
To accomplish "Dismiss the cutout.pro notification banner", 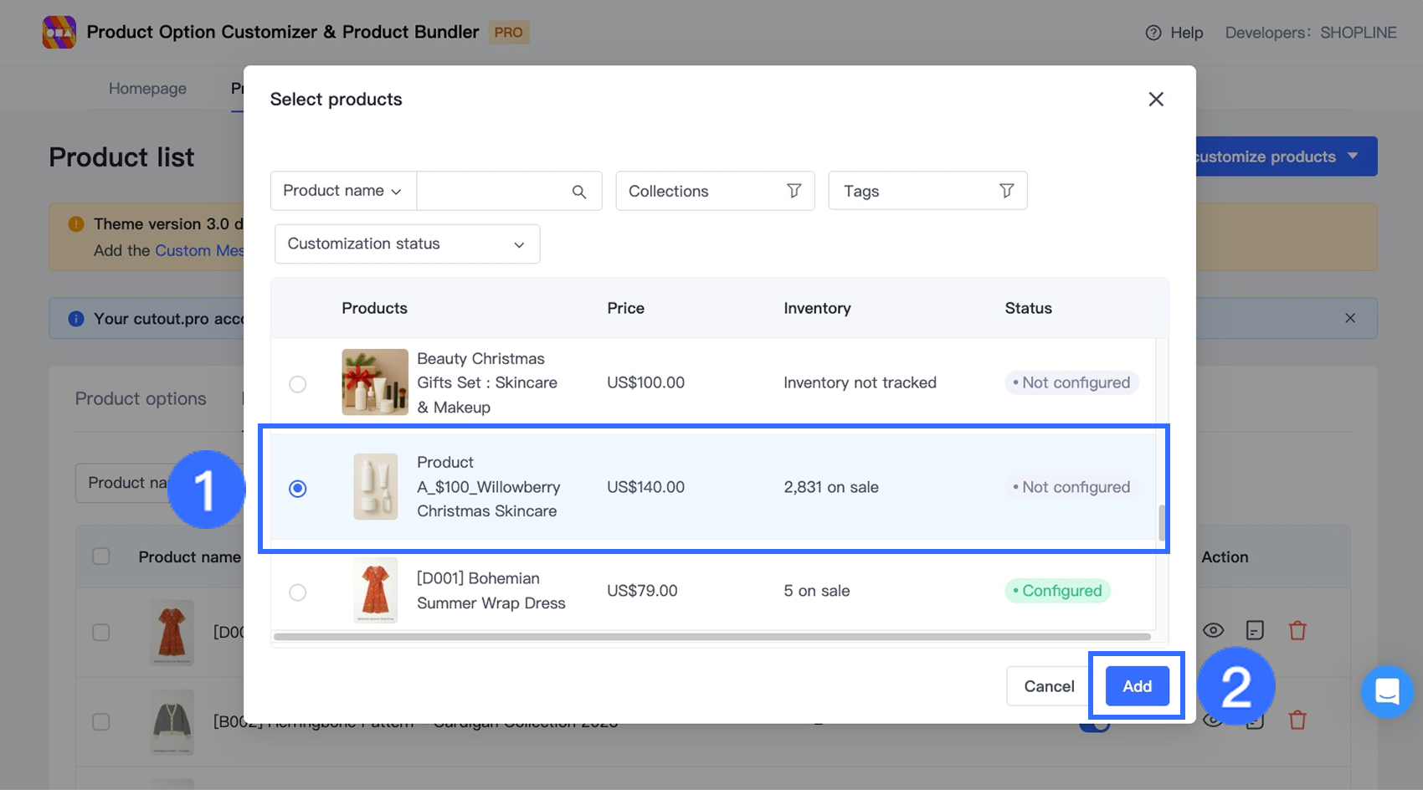I will coord(1349,318).
